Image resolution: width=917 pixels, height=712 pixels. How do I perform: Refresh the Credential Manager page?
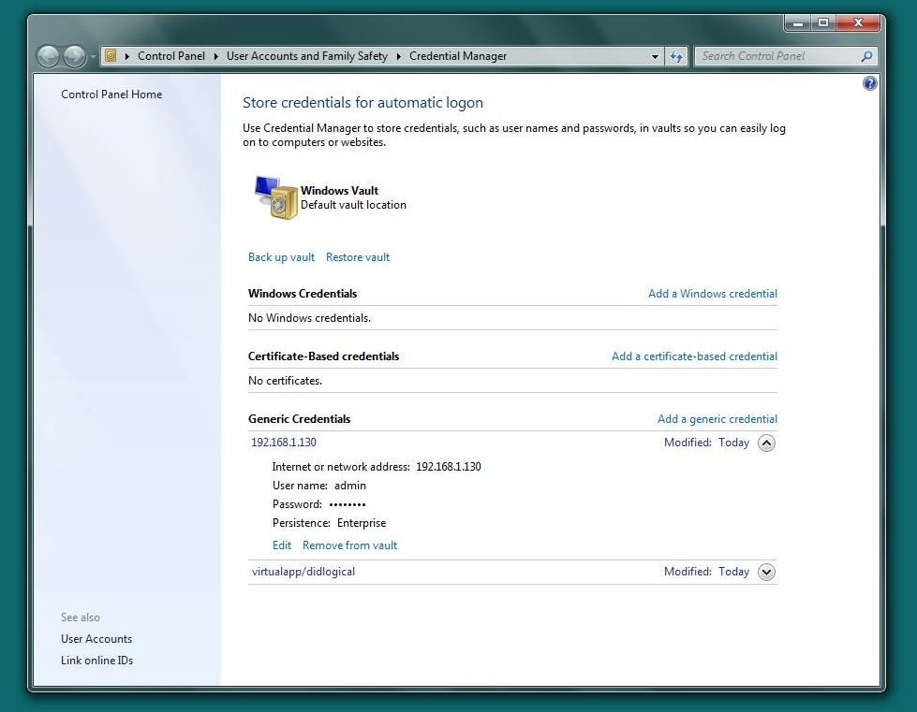point(676,57)
